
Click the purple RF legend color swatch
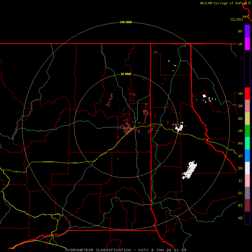pyautogui.click(x=247, y=31)
